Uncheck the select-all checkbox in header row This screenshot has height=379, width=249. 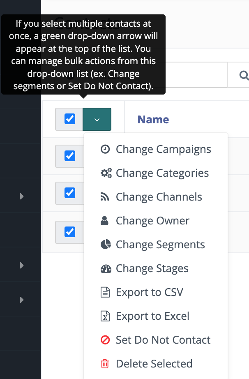[70, 119]
